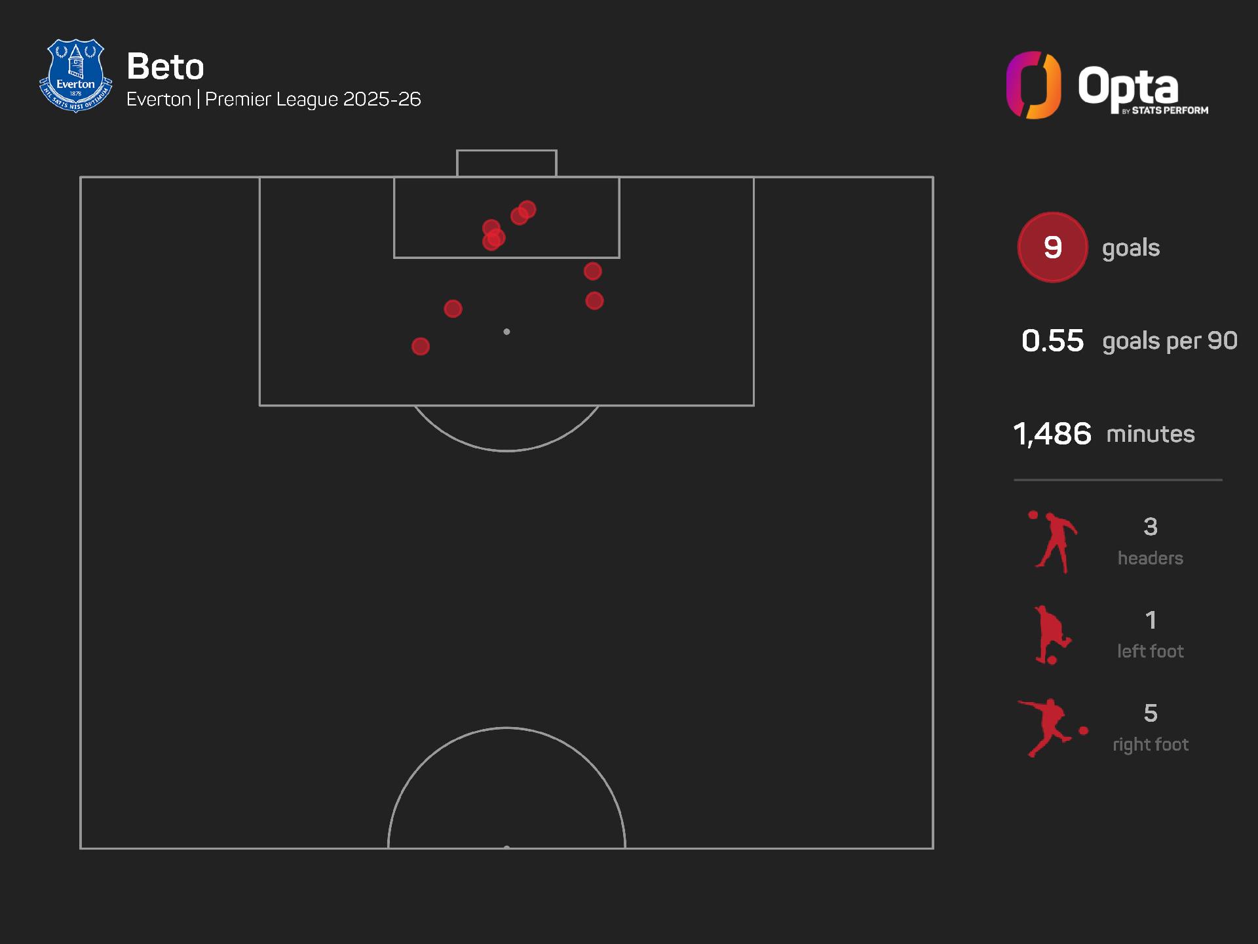Click the 3 headers count
Screen dimensions: 1258x944
pyautogui.click(x=1151, y=541)
